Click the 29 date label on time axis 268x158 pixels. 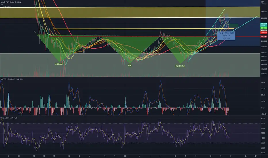tap(114, 156)
